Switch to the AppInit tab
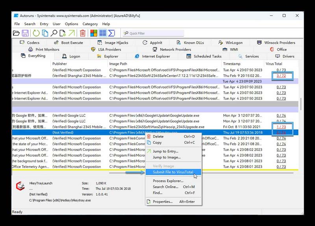This screenshot has width=315, height=226. point(152,42)
